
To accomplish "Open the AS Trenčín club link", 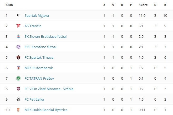I will click(x=33, y=26).
